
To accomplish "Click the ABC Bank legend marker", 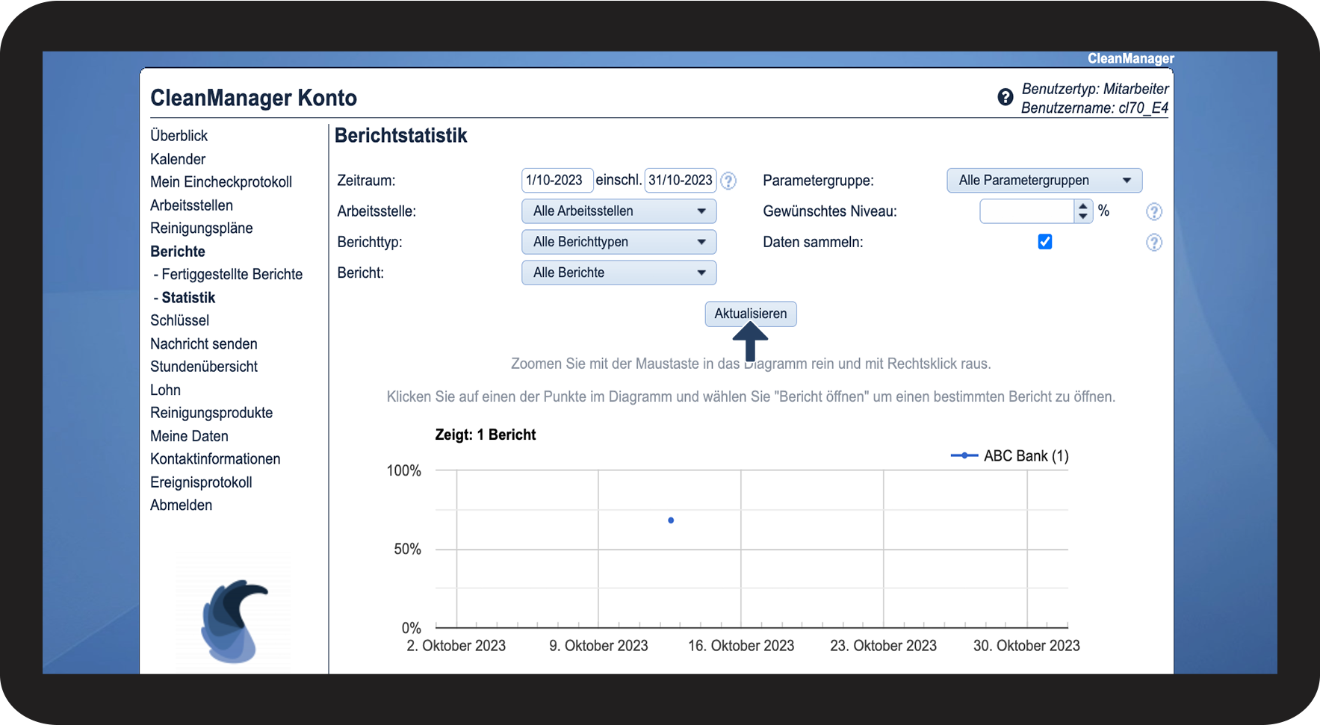I will 964,455.
